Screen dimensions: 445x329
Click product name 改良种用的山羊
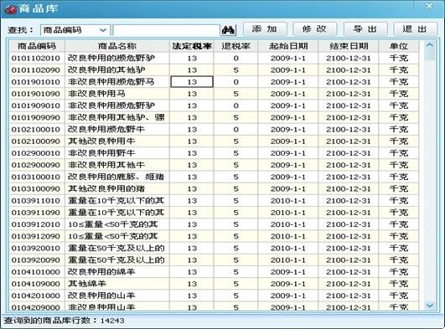pos(101,296)
